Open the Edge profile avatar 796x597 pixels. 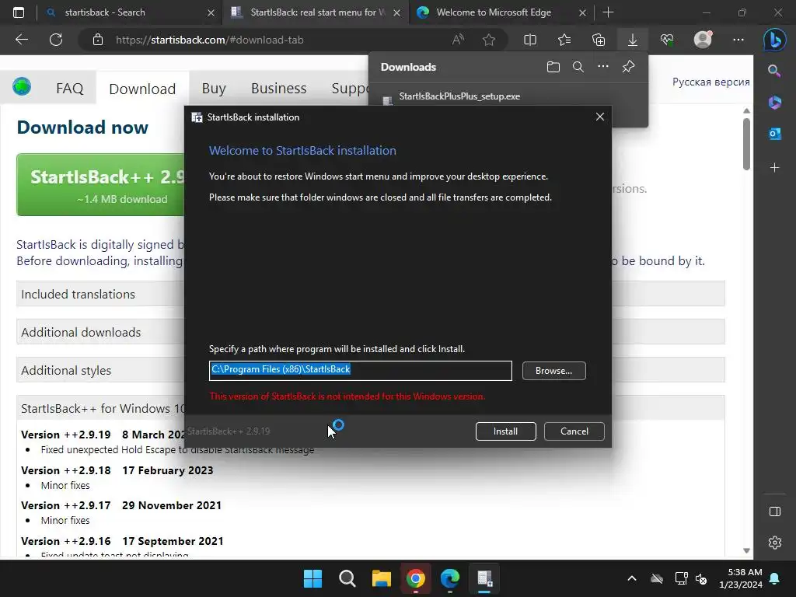tap(703, 40)
